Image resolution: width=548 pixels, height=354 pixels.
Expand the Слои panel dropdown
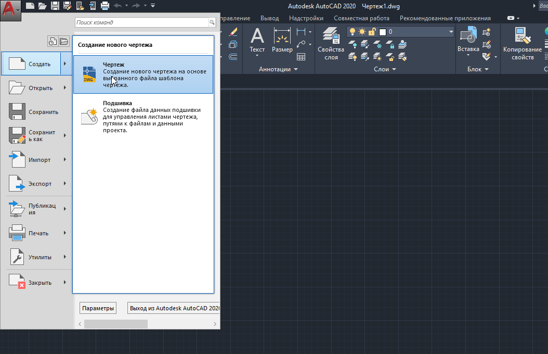(385, 69)
